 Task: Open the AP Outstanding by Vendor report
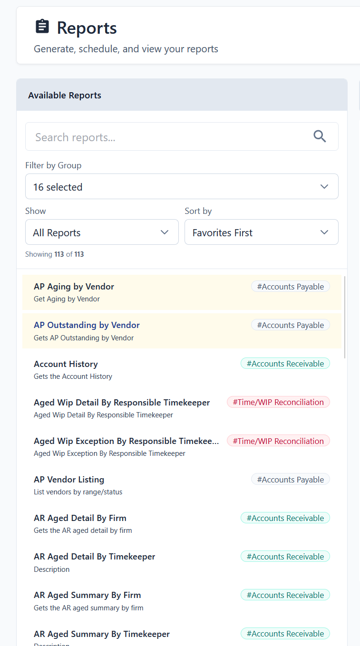(x=87, y=325)
